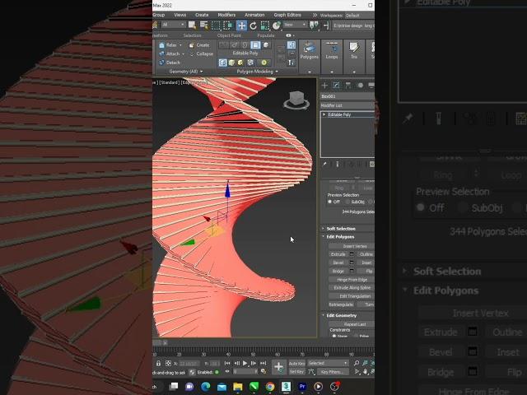527x395 pixels.
Task: Switch to the Populate ribbon tab
Action: 265,35
